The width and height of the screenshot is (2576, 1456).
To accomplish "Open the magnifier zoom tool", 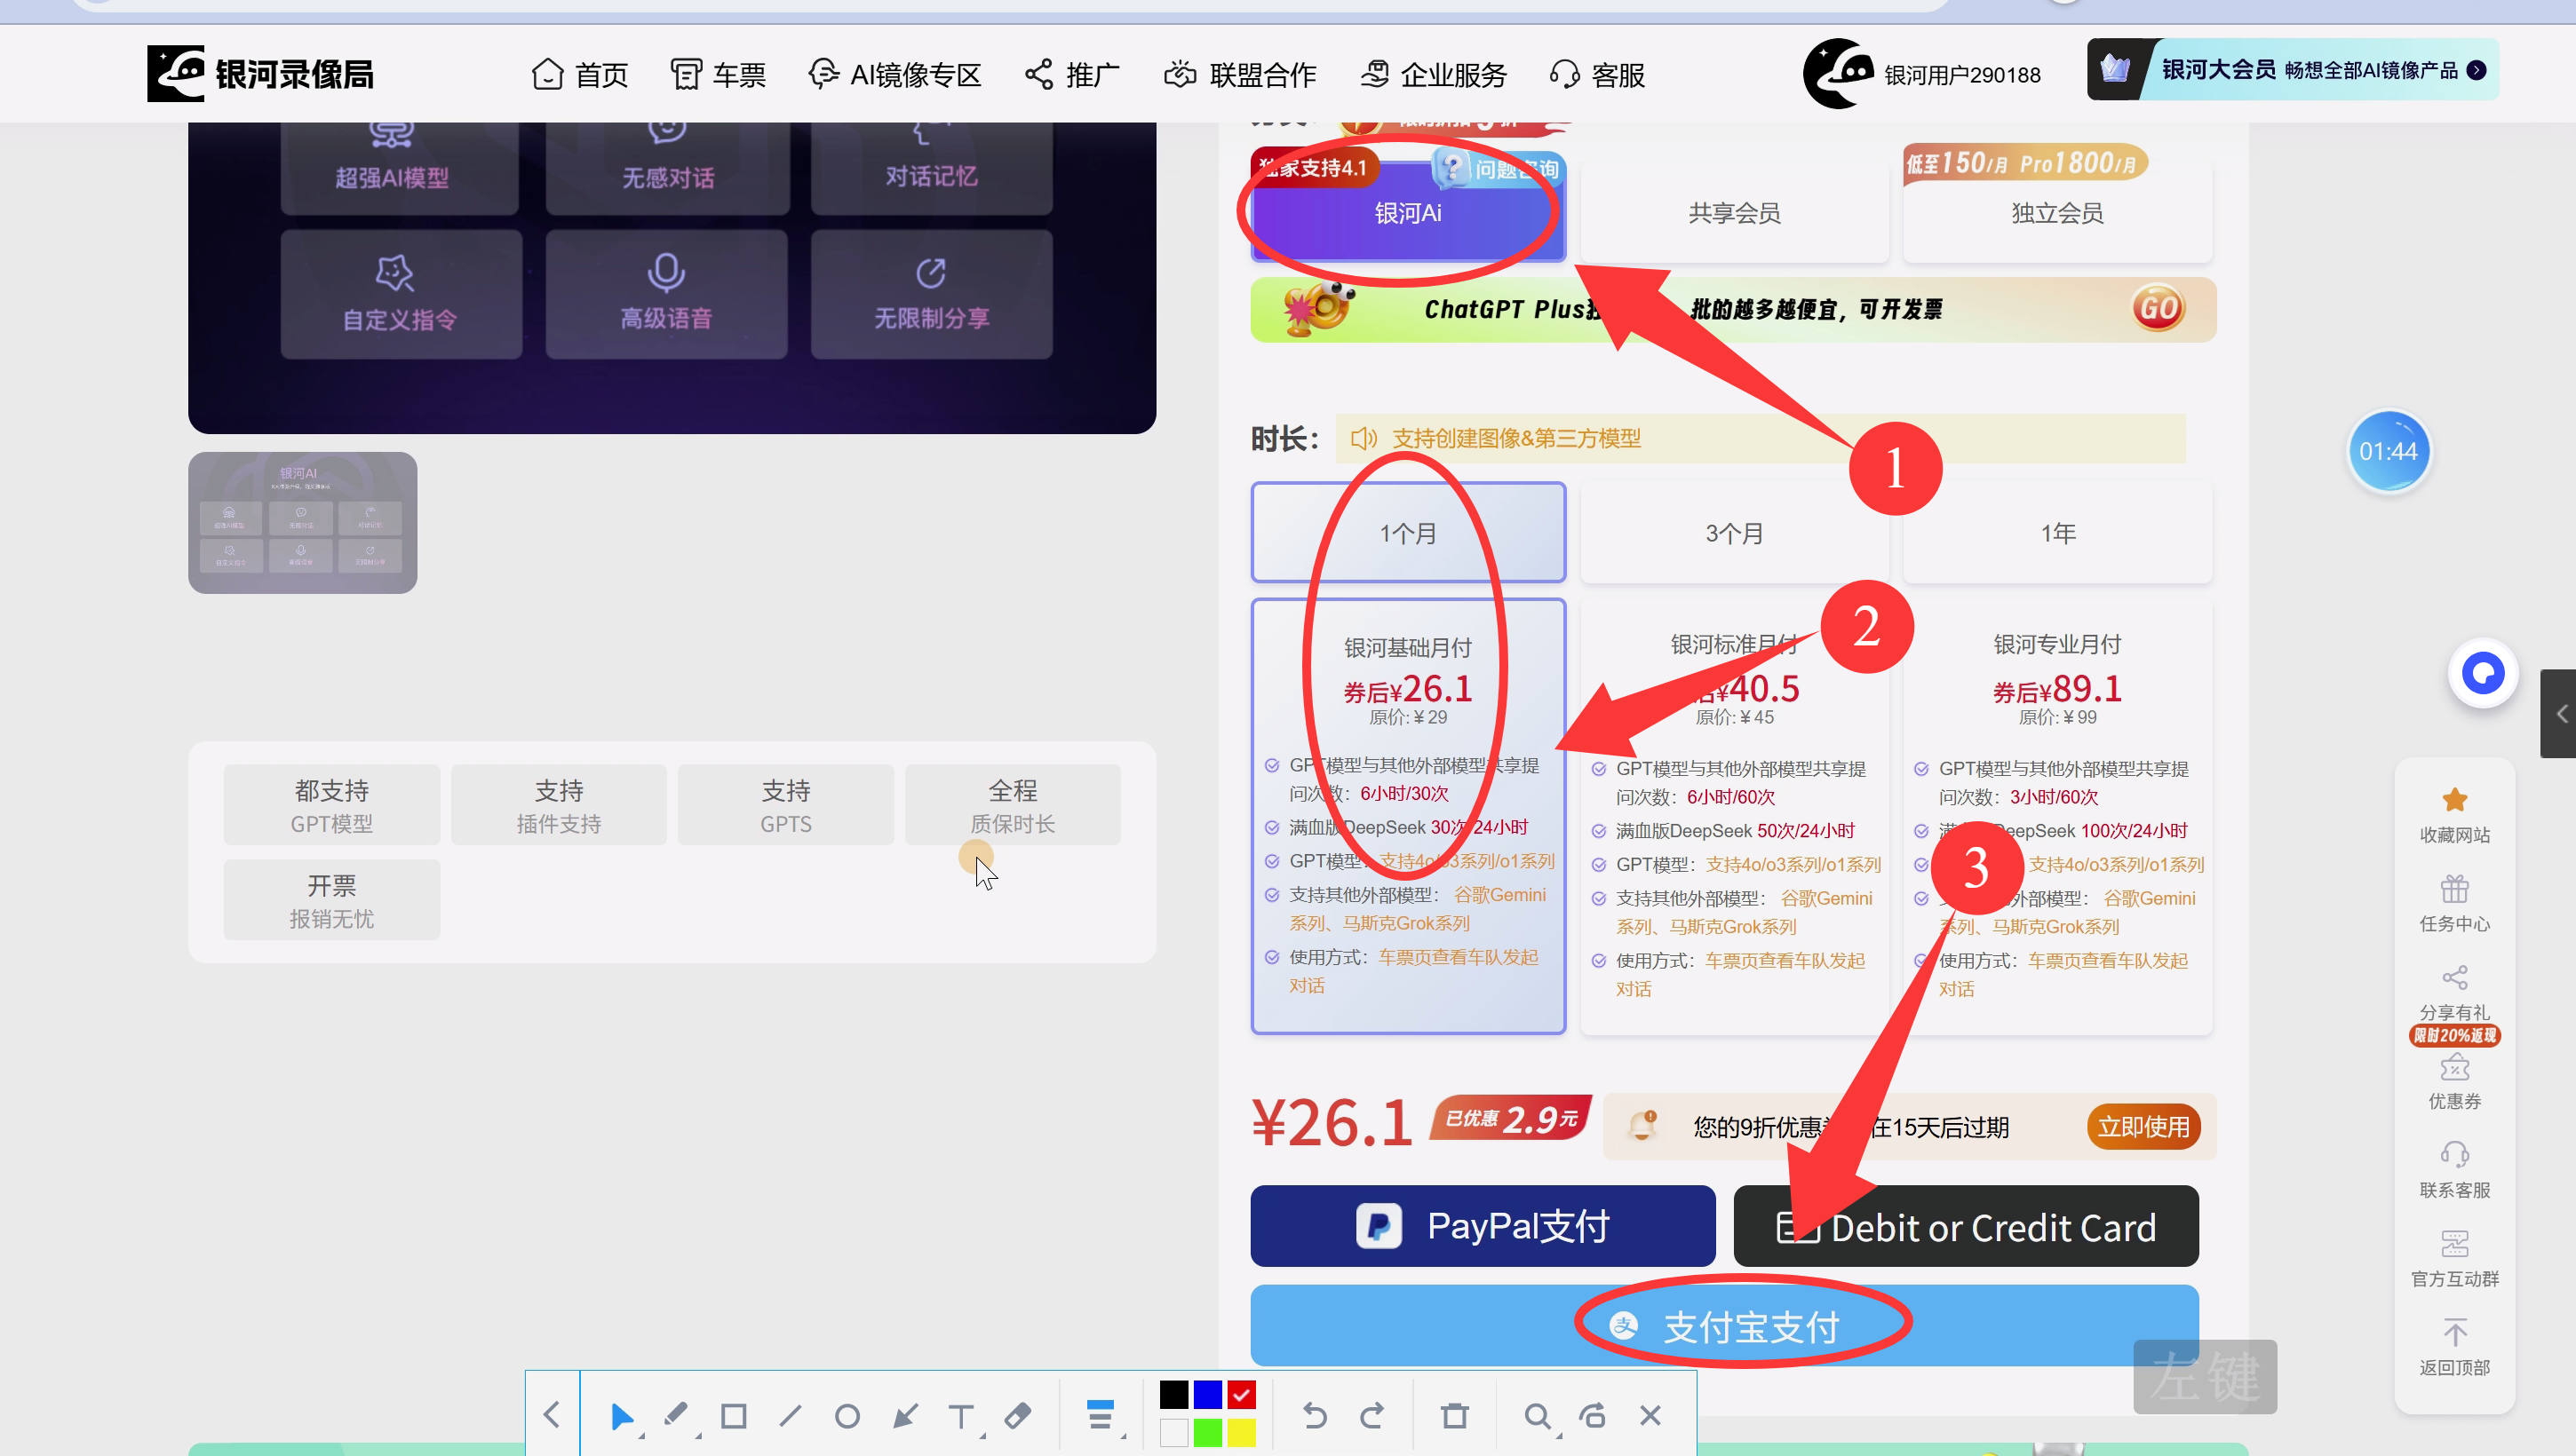I will click(1538, 1416).
